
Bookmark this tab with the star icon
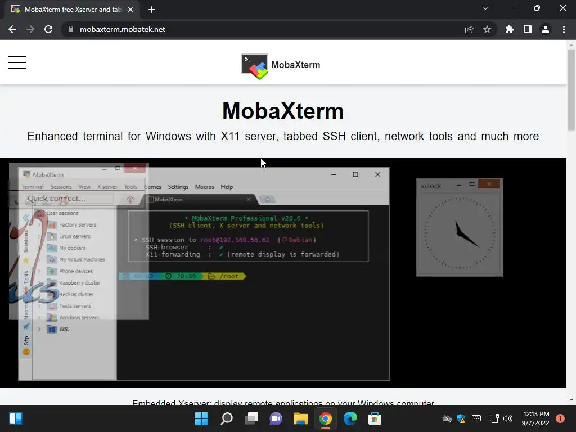(x=487, y=29)
